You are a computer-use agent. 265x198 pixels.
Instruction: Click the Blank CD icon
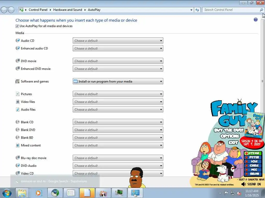tap(18, 122)
